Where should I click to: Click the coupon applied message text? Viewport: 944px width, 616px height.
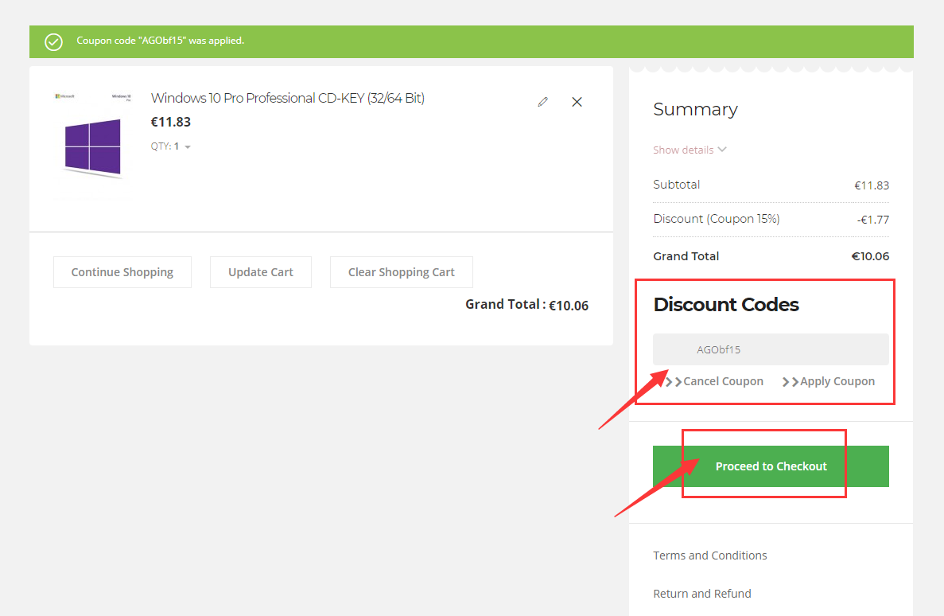click(x=160, y=41)
